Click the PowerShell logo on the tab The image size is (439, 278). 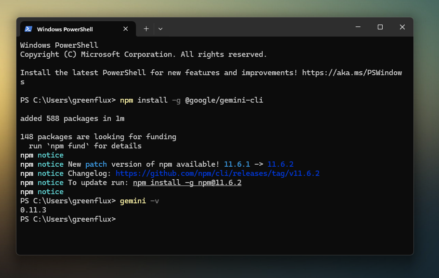pyautogui.click(x=28, y=29)
